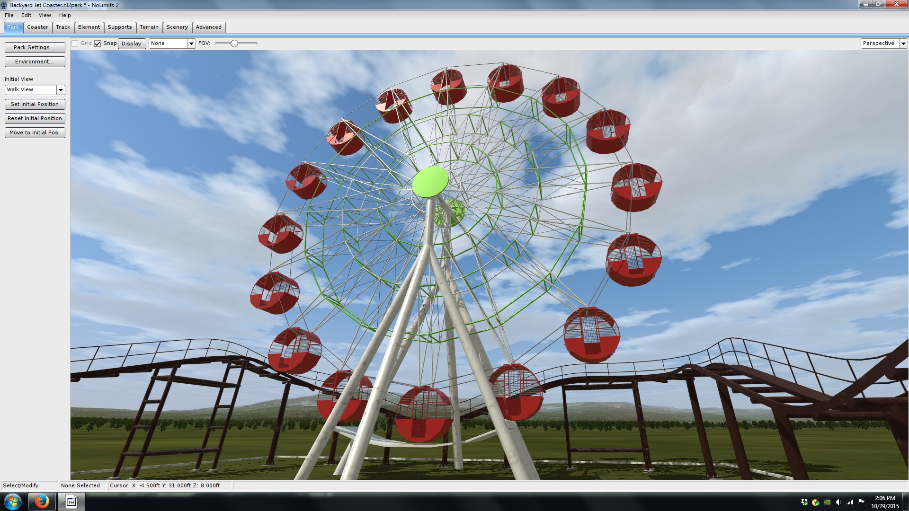The width and height of the screenshot is (909, 511).
Task: Uncheck the Snap checkbox
Action: 98,44
